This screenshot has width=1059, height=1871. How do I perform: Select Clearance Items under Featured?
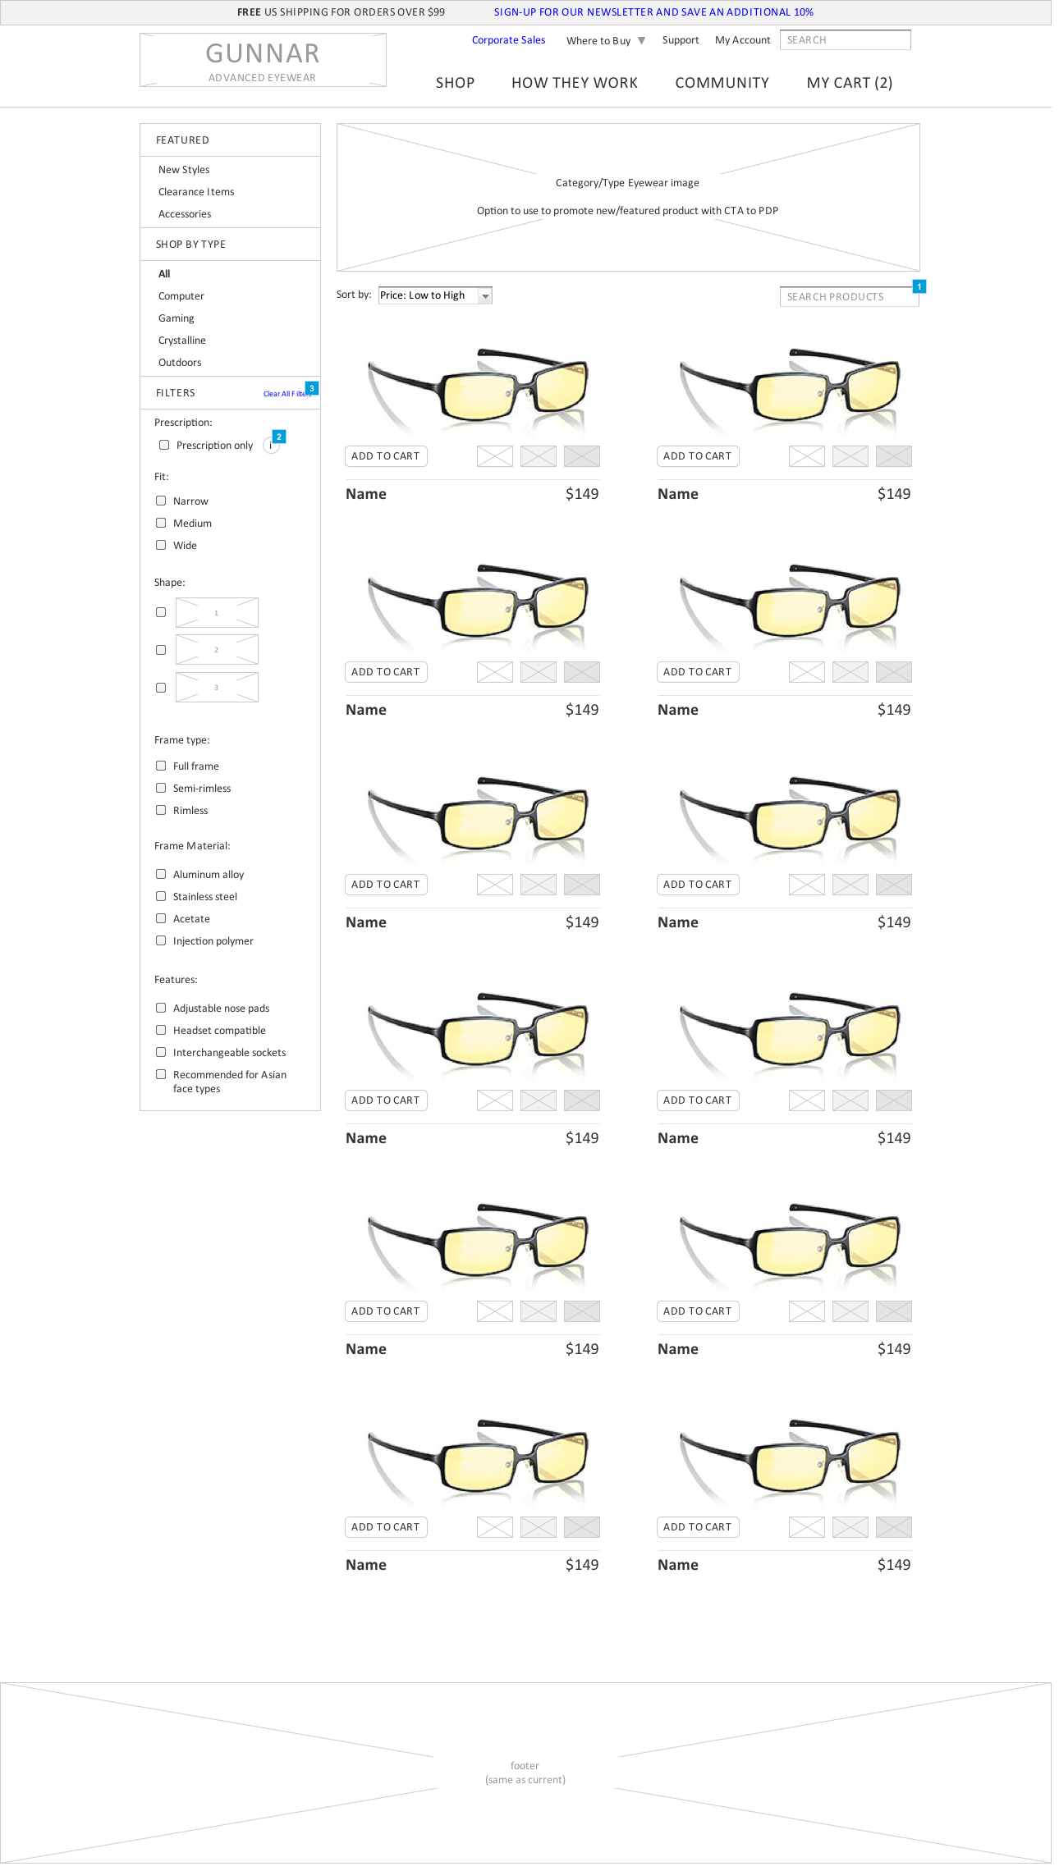click(196, 192)
